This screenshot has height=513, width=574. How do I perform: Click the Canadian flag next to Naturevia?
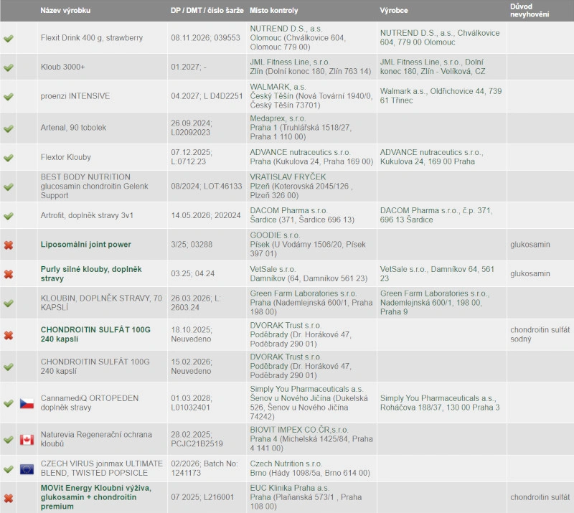click(x=27, y=439)
